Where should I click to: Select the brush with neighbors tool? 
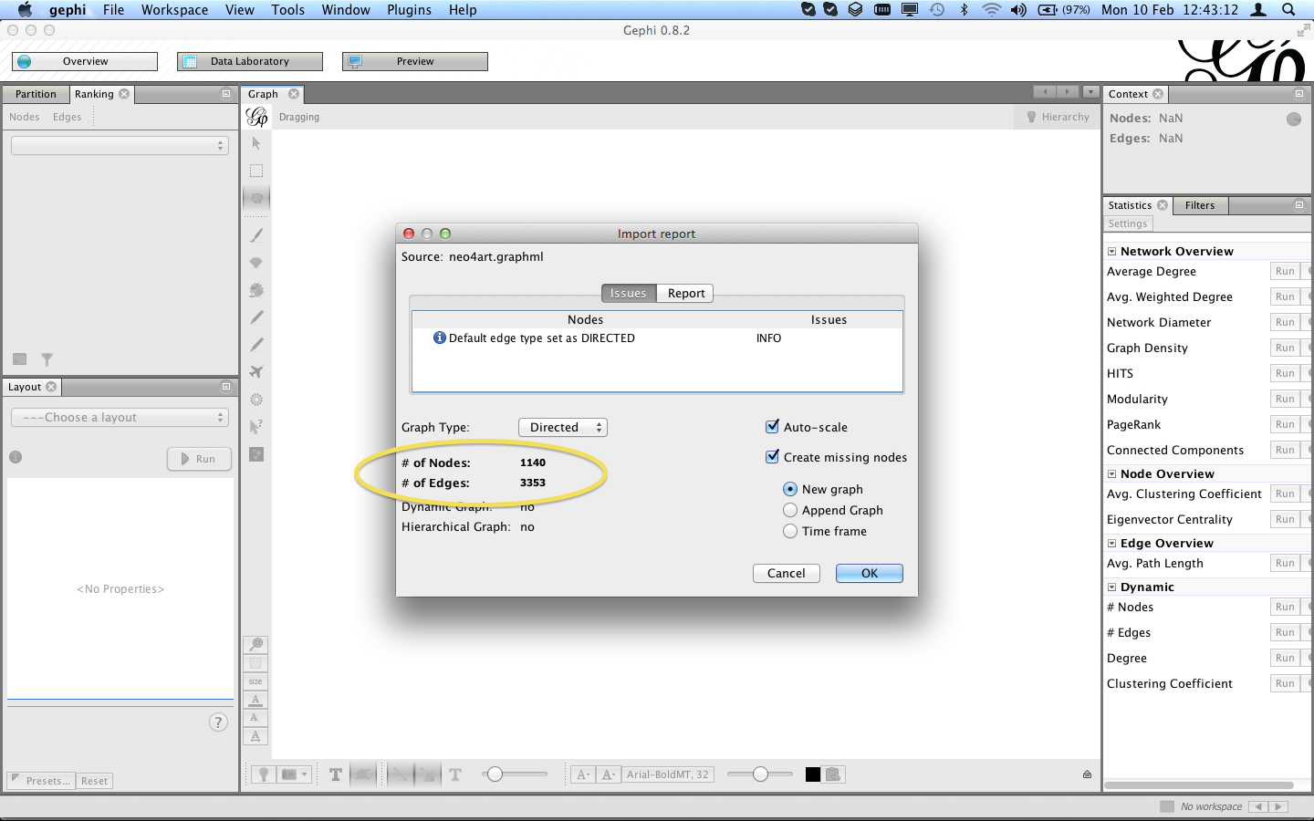pyautogui.click(x=256, y=290)
